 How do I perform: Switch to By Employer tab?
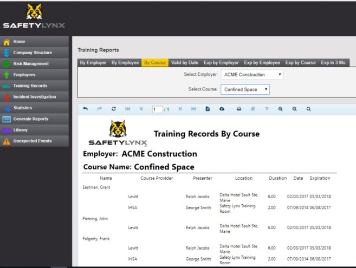pos(93,63)
